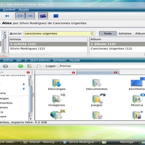Screen dimensions: 145x145
Task: Open the Editar menu
Action: [8, 60]
